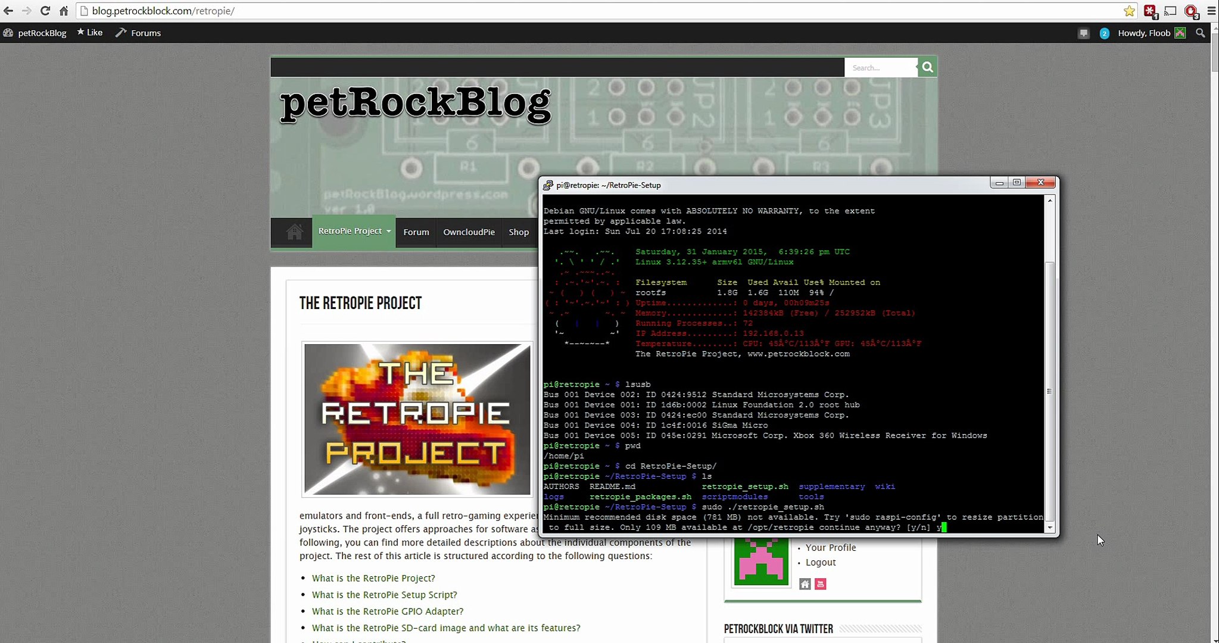
Task: Click into the Search... input field
Action: pos(880,68)
